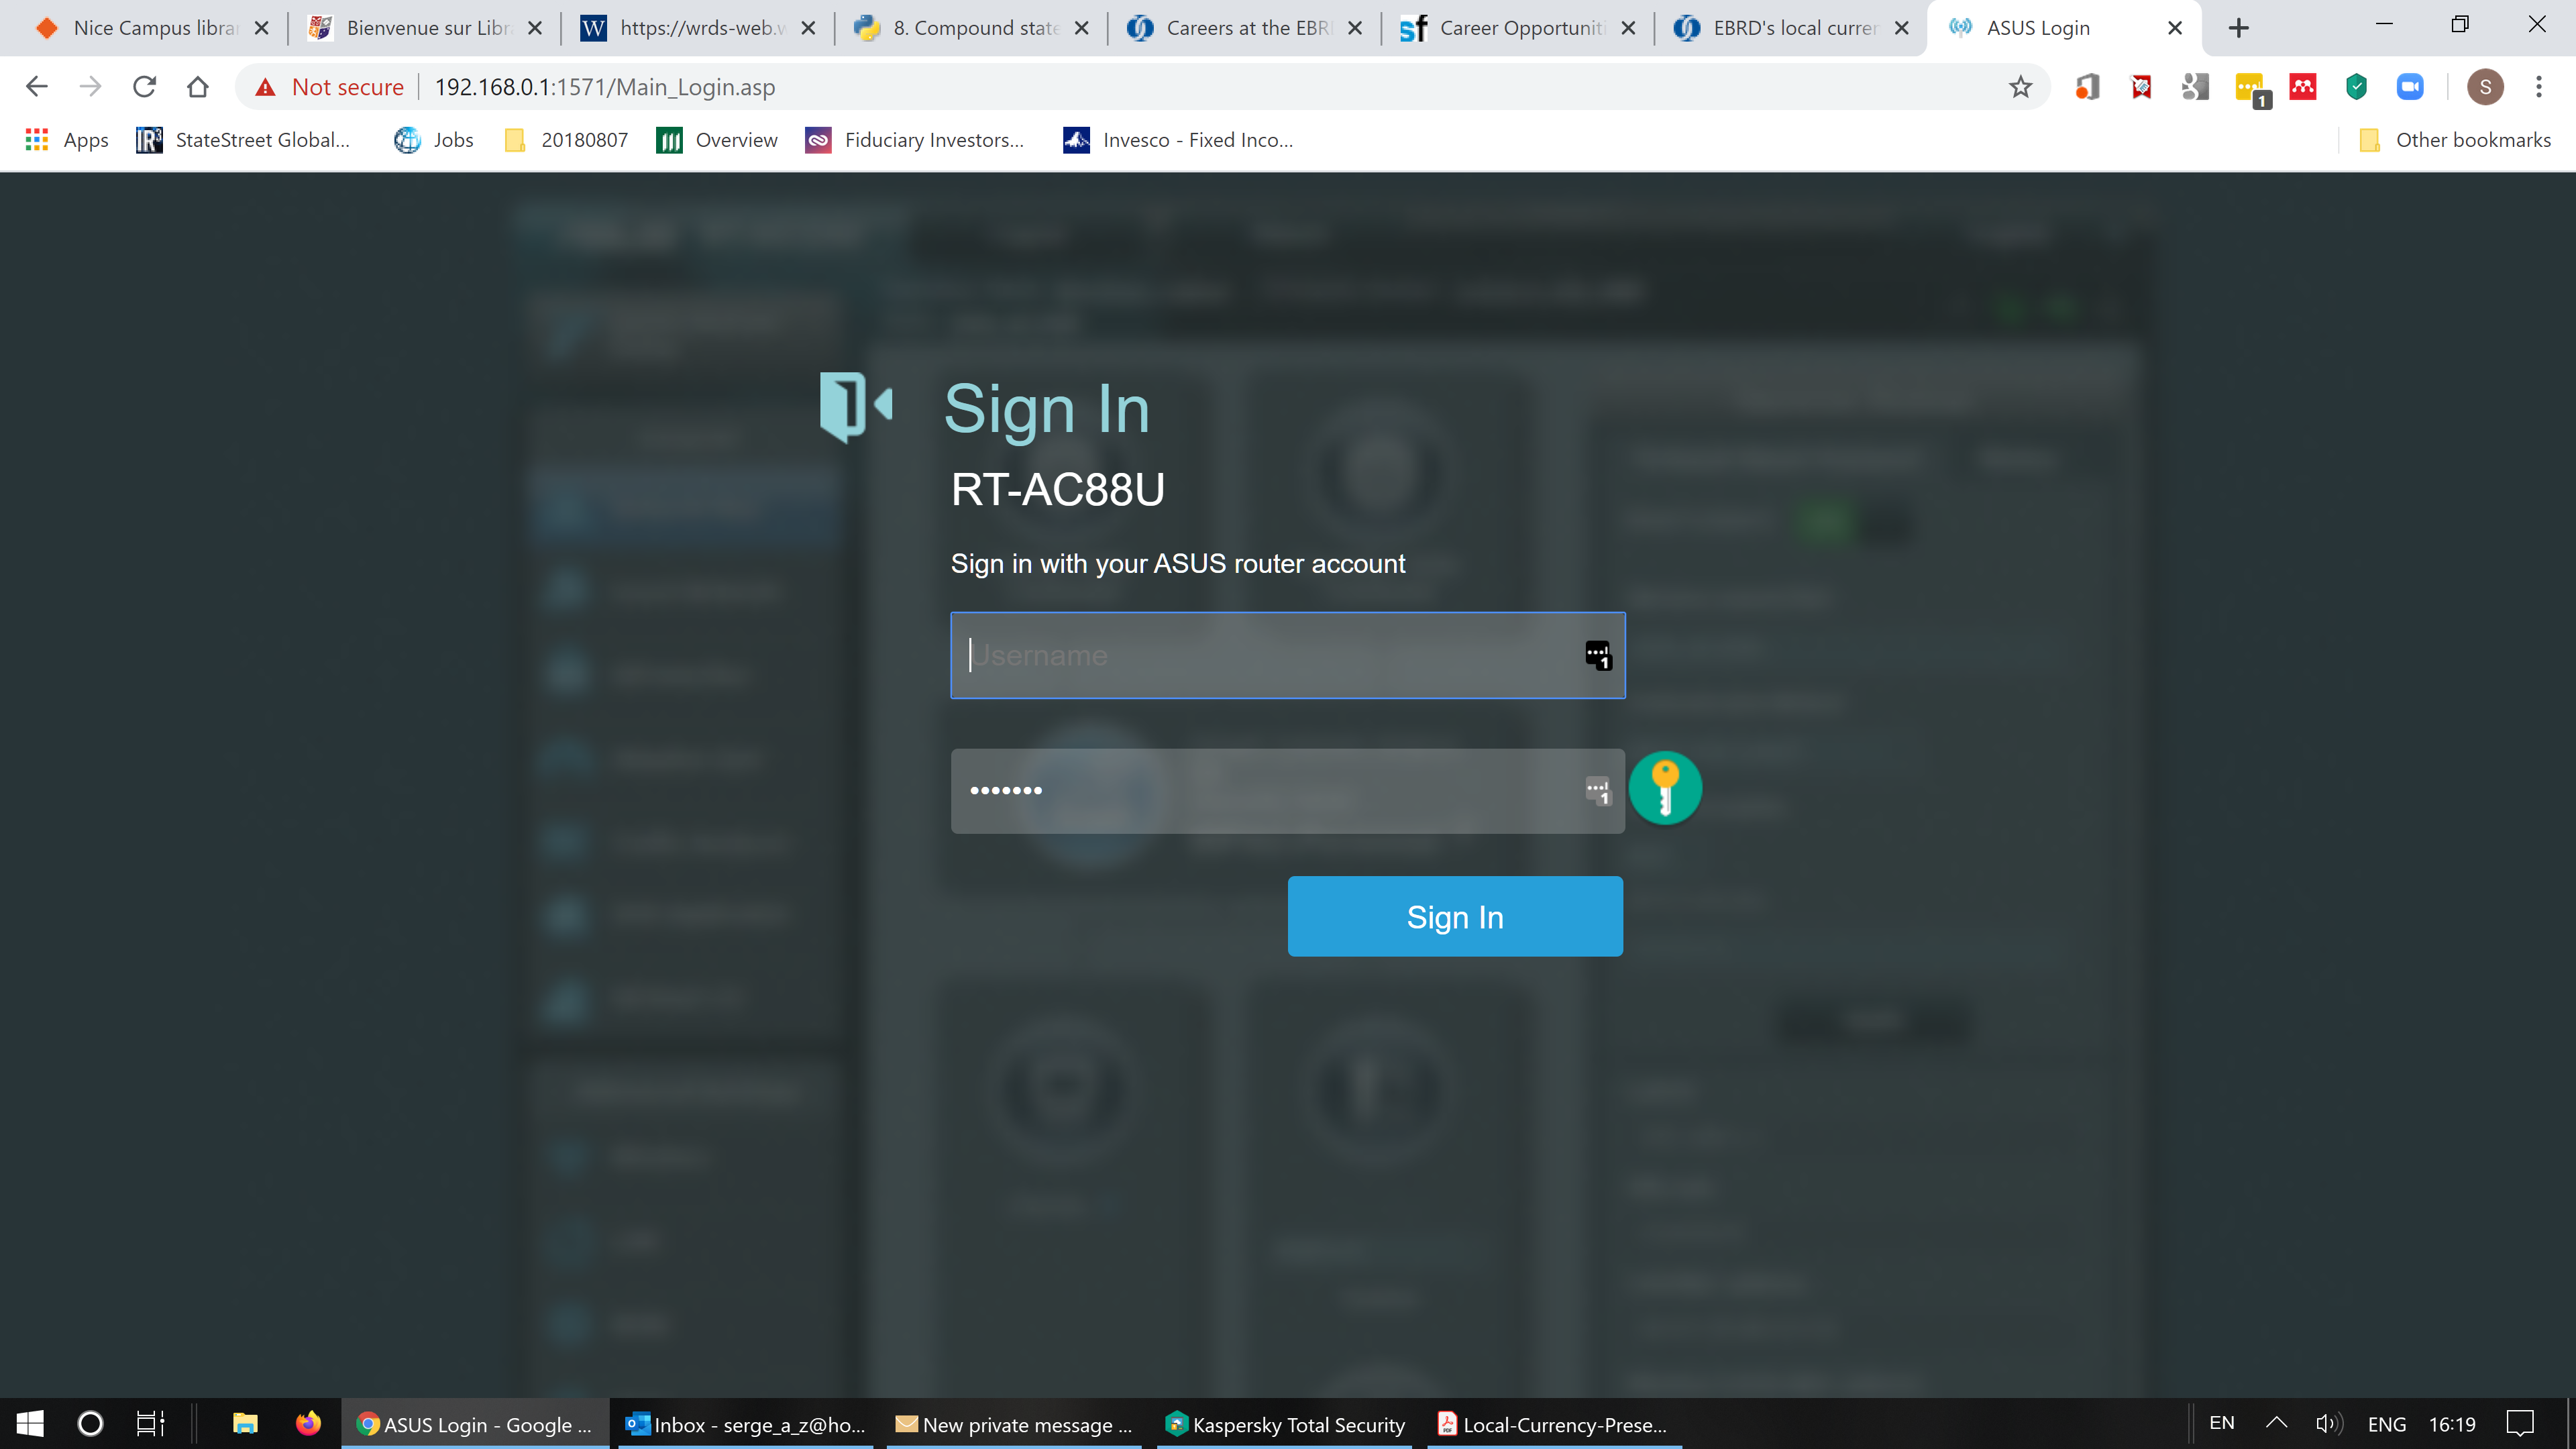Click the Username input field

coord(1287,655)
